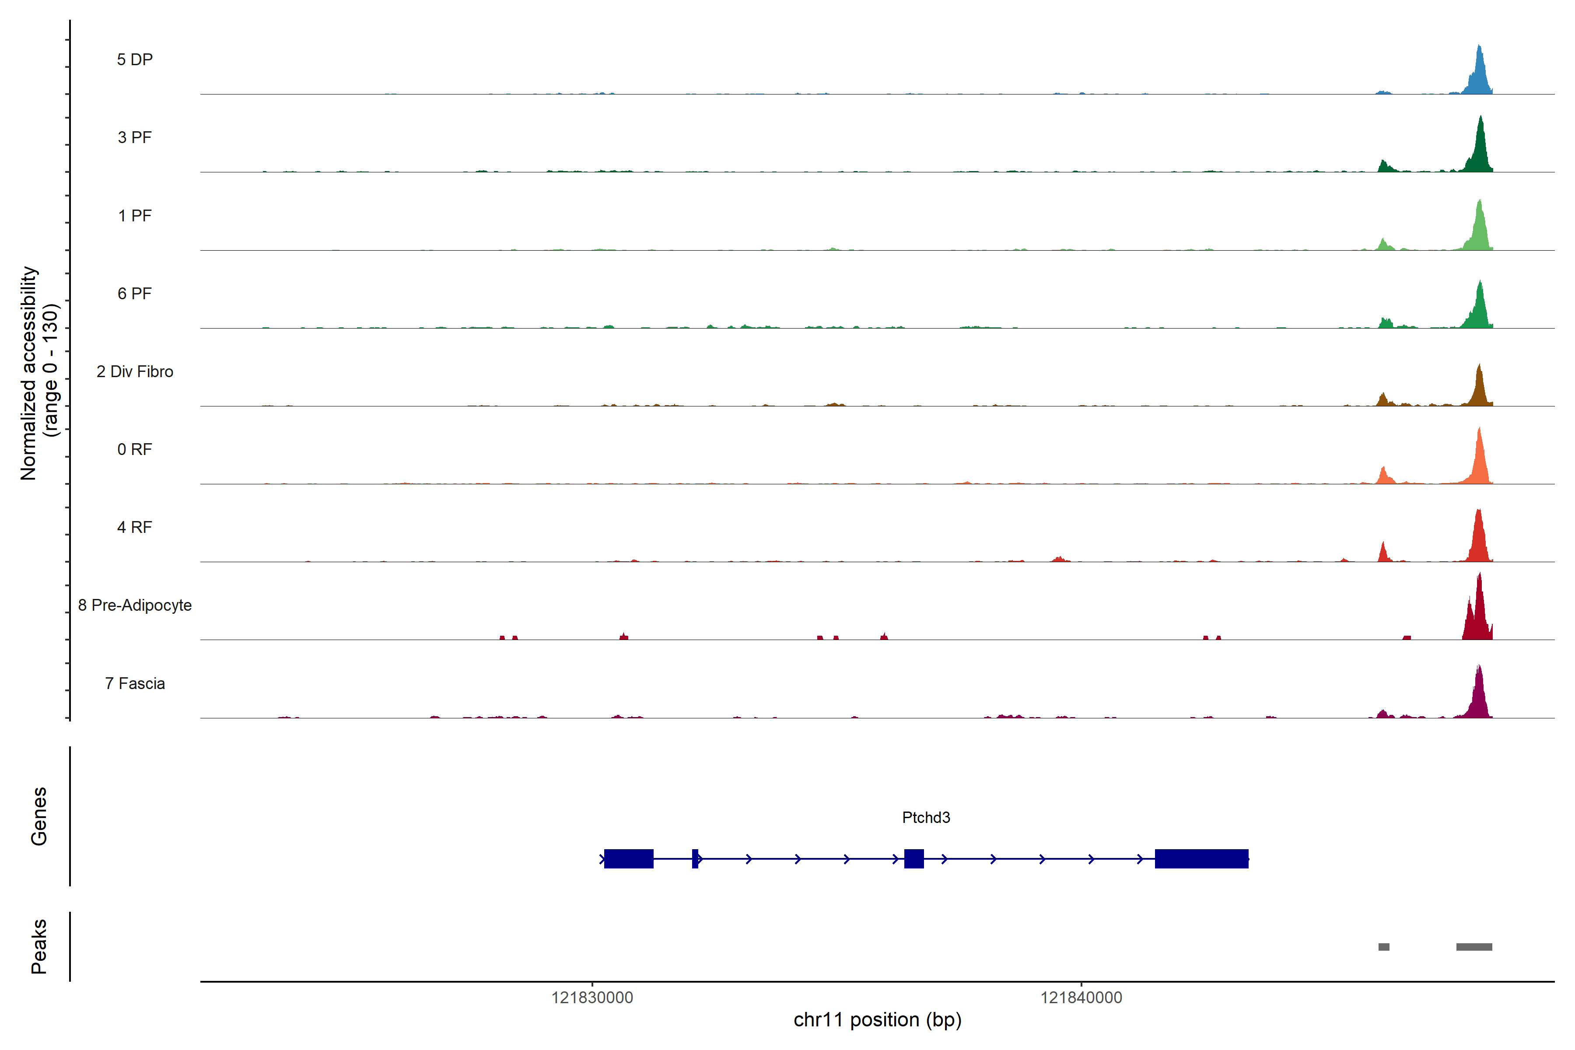This screenshot has width=1575, height=1050.
Task: Click the 1 PF track label
Action: (135, 216)
